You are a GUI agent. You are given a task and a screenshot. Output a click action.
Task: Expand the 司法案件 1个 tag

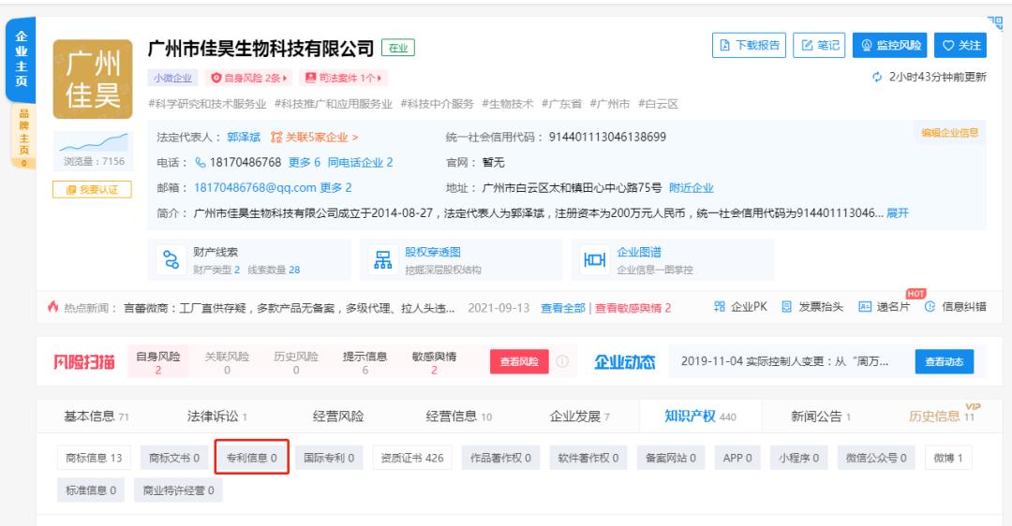(x=343, y=78)
